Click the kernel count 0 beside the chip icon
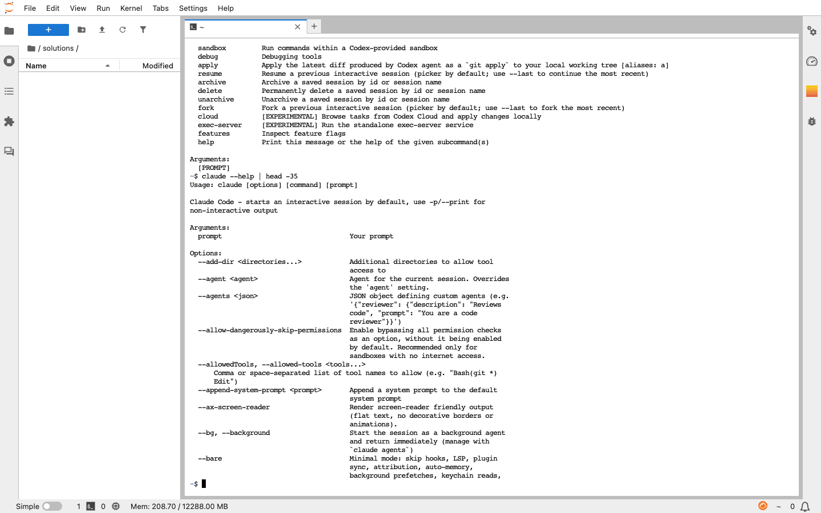821x513 pixels. pyautogui.click(x=103, y=506)
